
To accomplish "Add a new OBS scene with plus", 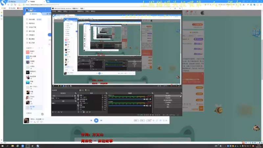I will point(53,112).
